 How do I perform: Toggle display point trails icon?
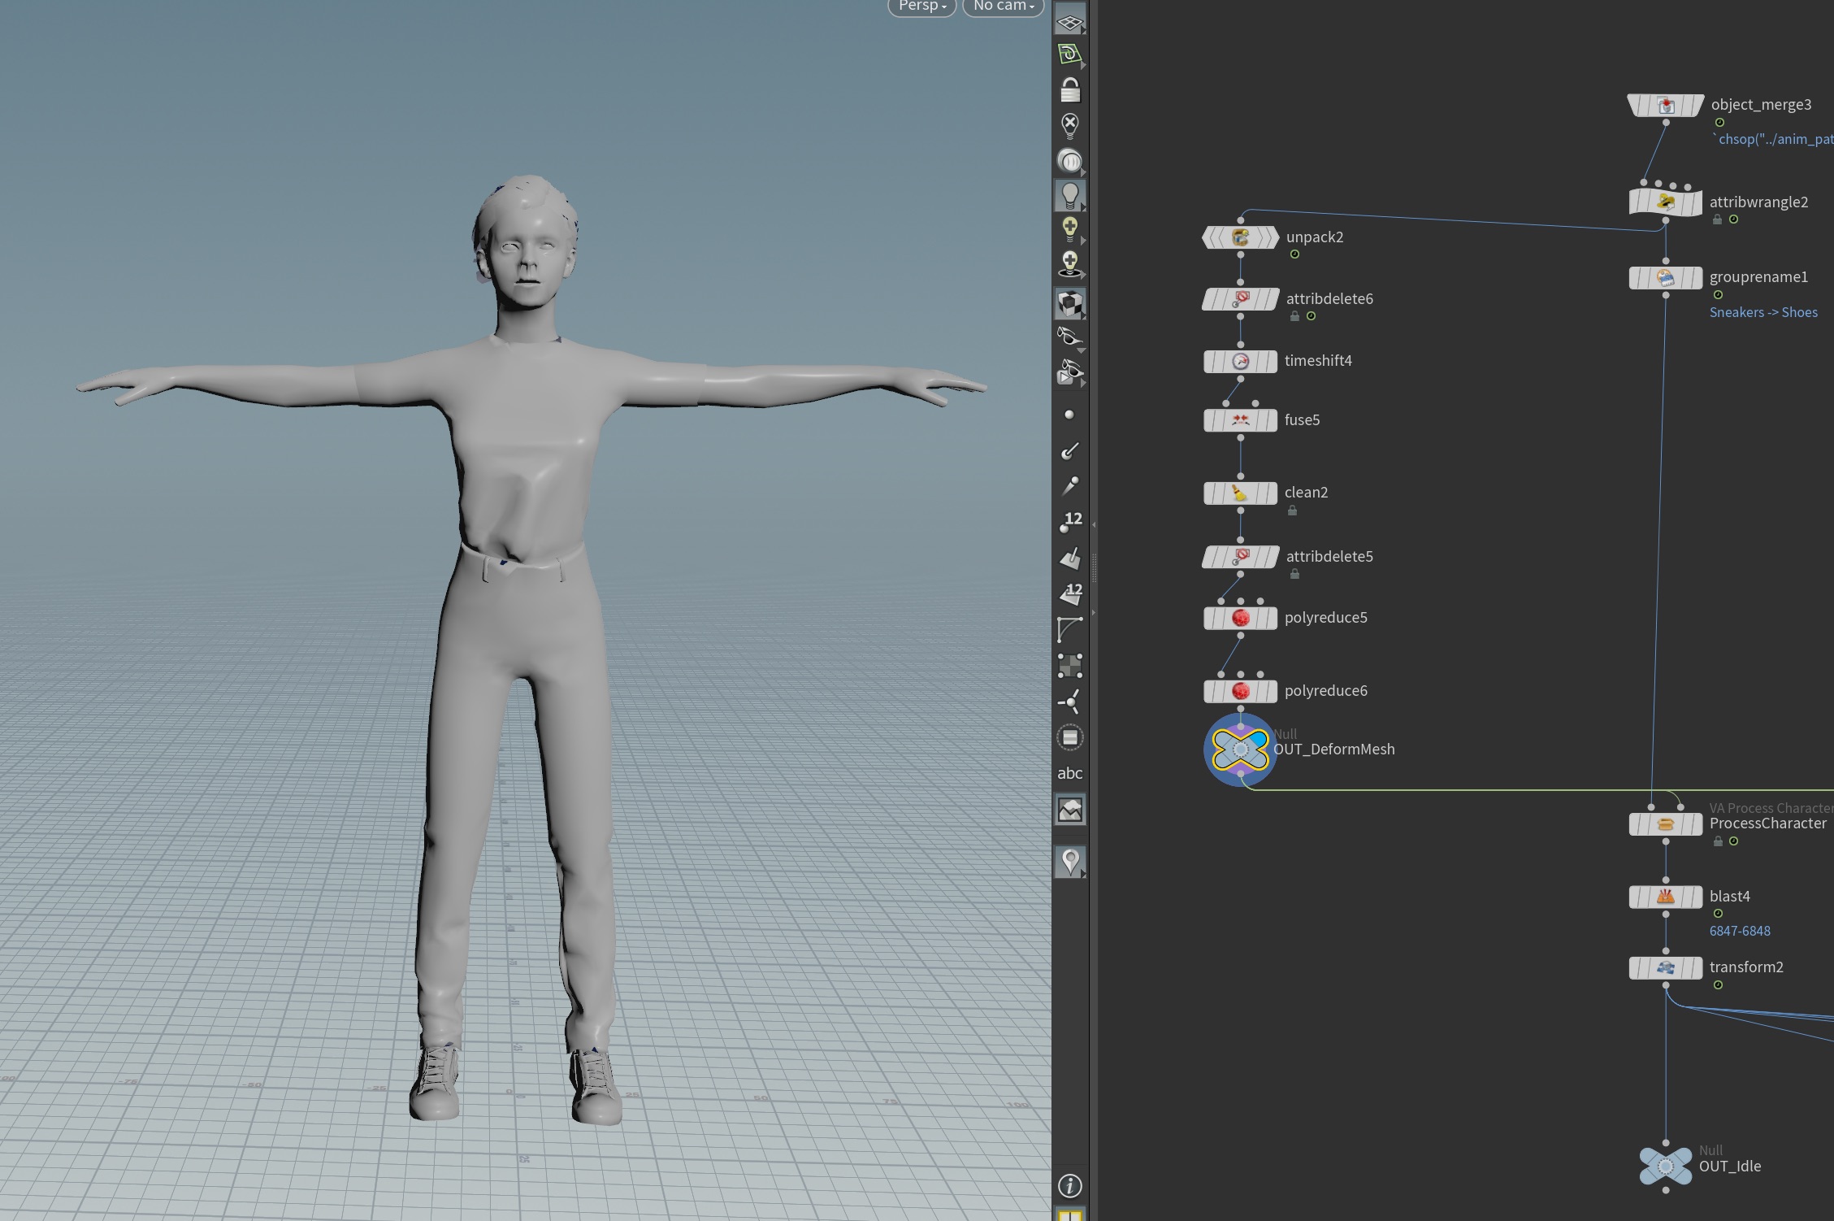coord(1070,485)
